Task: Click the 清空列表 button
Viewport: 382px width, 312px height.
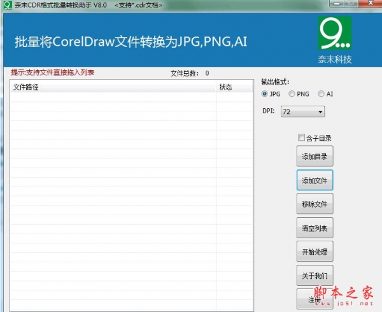Action: pos(315,228)
